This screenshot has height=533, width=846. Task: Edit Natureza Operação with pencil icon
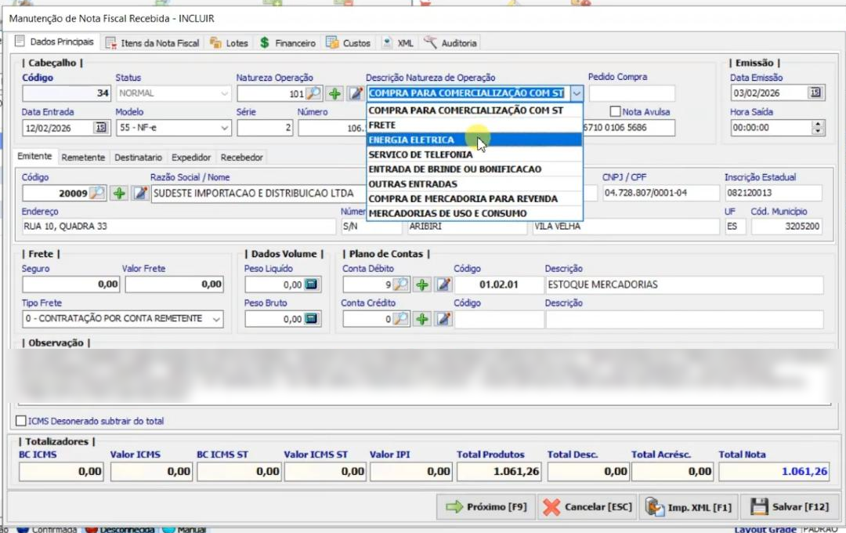point(355,93)
